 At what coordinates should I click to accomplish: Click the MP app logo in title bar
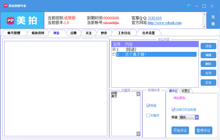(x=5, y=6)
